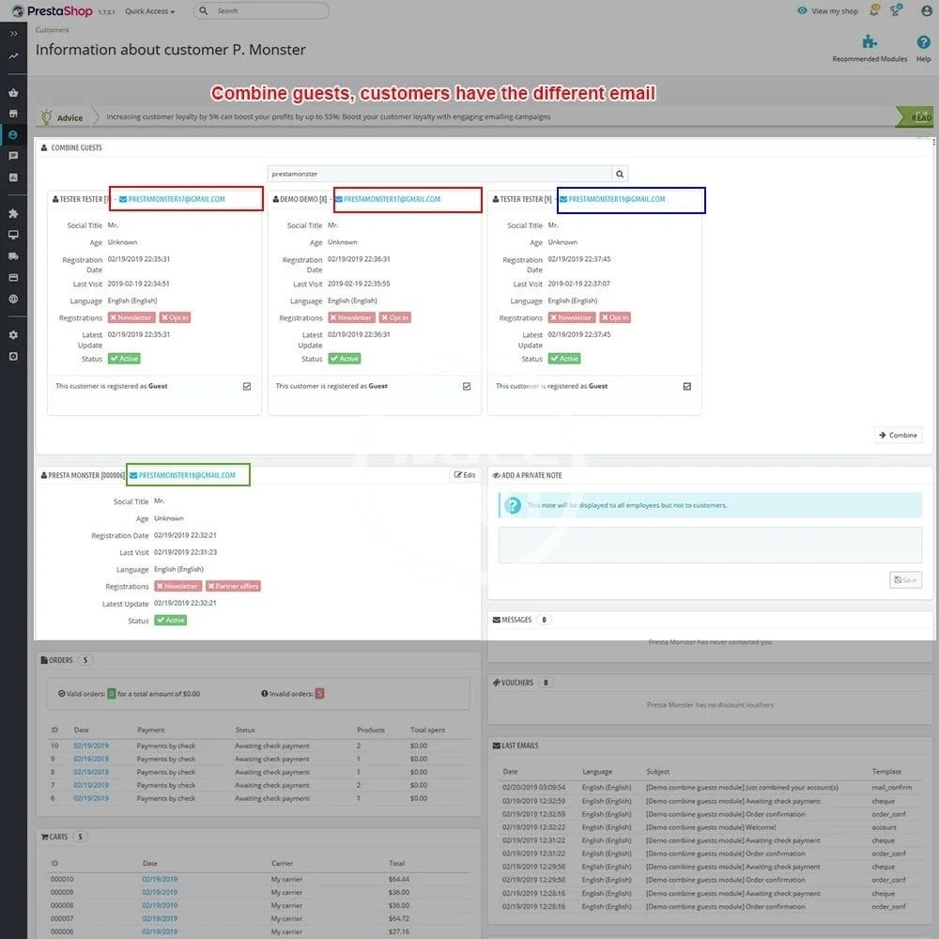The height and width of the screenshot is (939, 939).
Task: Click the Customers breadcrumb
Action: [52, 30]
